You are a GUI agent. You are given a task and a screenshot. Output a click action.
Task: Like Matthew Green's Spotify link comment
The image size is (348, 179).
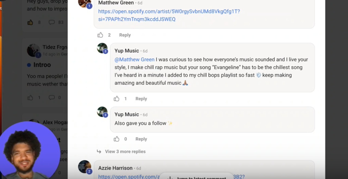click(100, 35)
